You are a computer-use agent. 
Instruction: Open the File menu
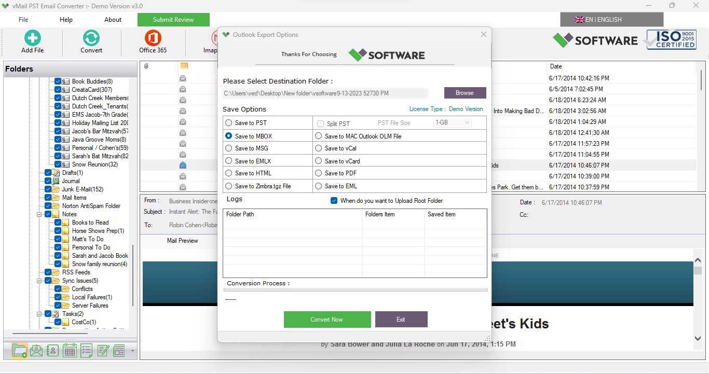coord(23,20)
